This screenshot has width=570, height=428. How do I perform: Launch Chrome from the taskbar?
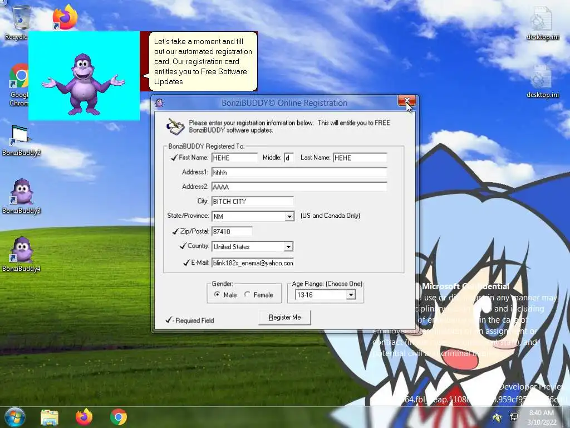[x=118, y=417]
